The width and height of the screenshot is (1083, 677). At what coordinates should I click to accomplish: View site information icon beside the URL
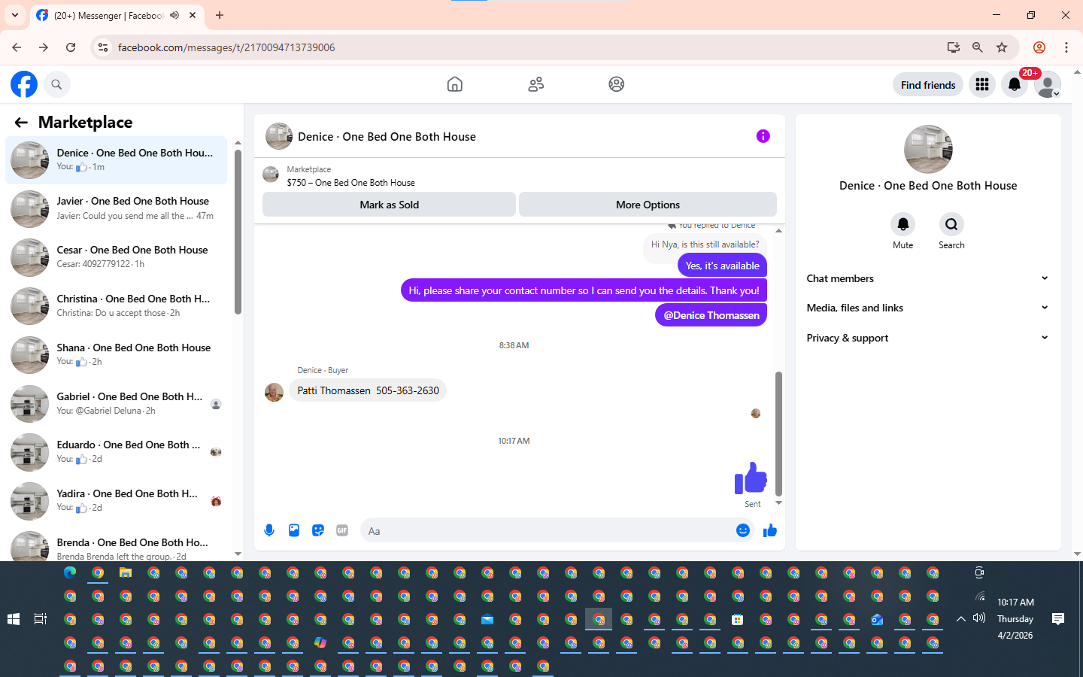(103, 47)
